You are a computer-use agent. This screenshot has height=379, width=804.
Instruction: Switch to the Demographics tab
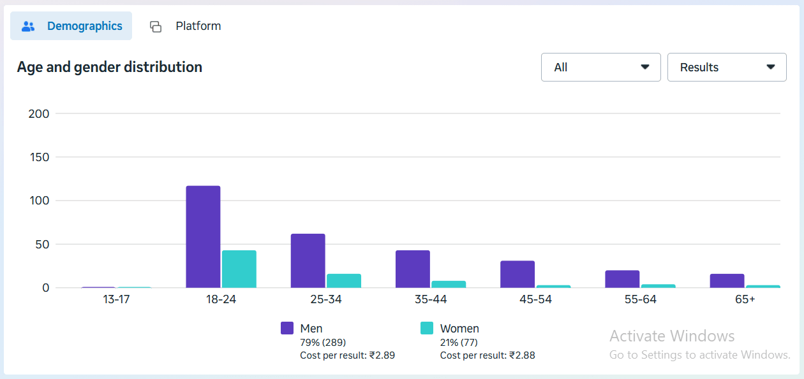(x=84, y=26)
